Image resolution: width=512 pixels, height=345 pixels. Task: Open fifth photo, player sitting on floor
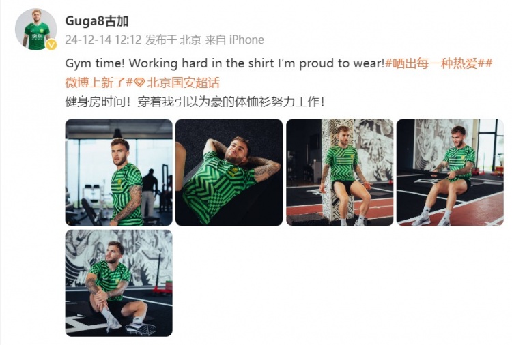tap(119, 283)
